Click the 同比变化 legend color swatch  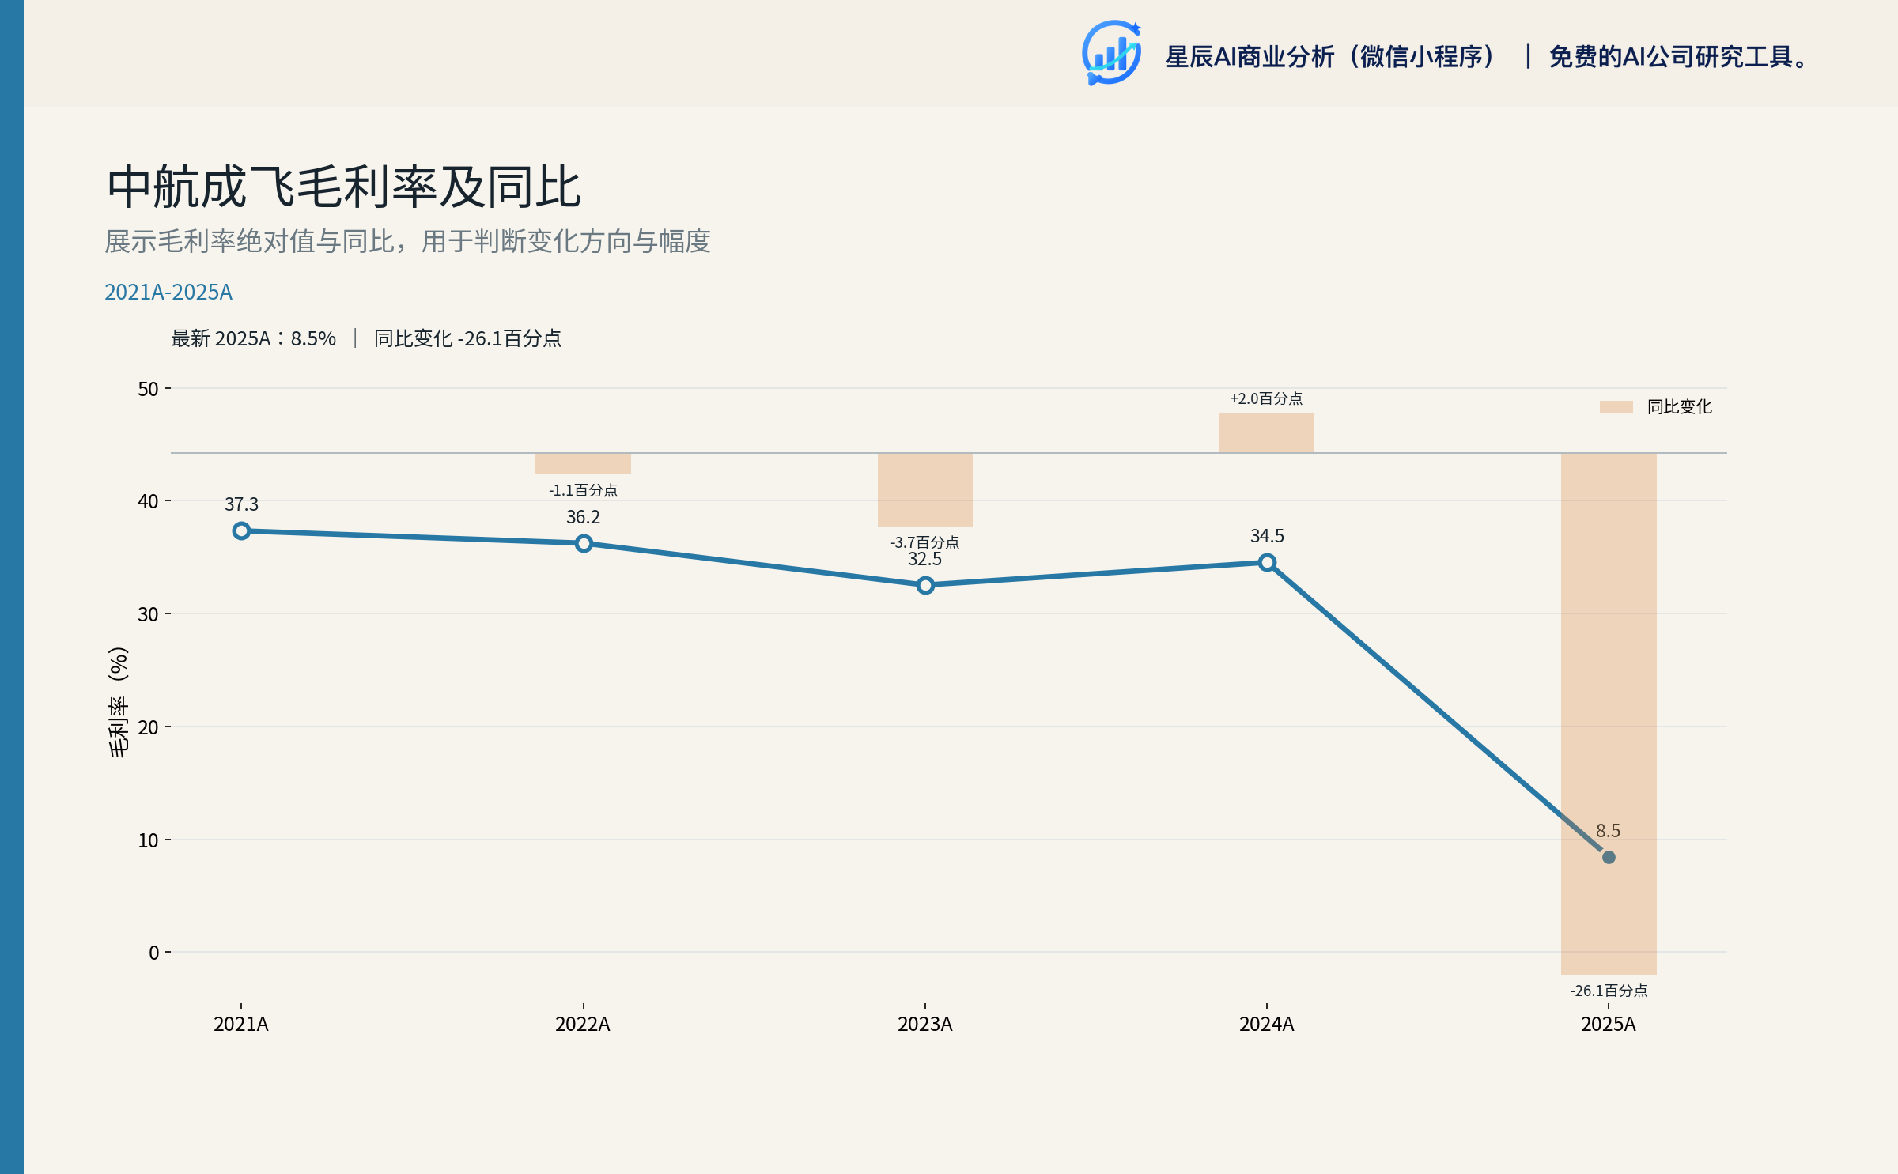point(1616,406)
